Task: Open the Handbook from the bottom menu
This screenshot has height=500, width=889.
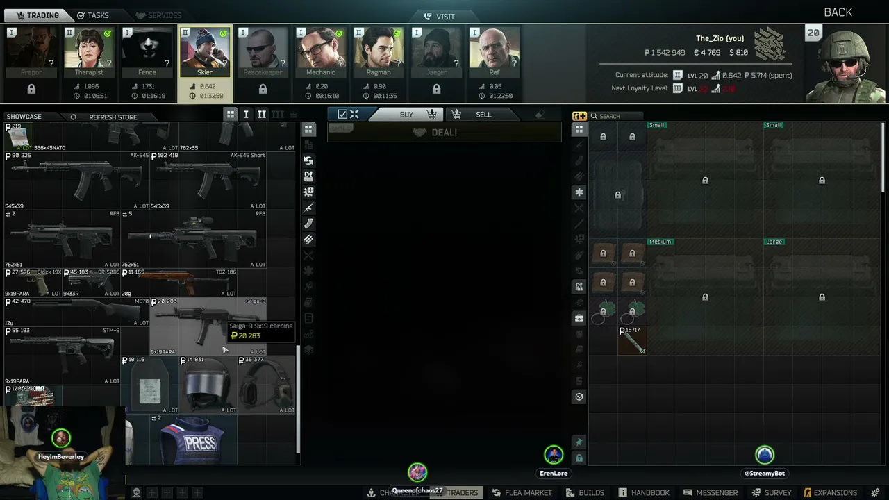Action: 645,492
